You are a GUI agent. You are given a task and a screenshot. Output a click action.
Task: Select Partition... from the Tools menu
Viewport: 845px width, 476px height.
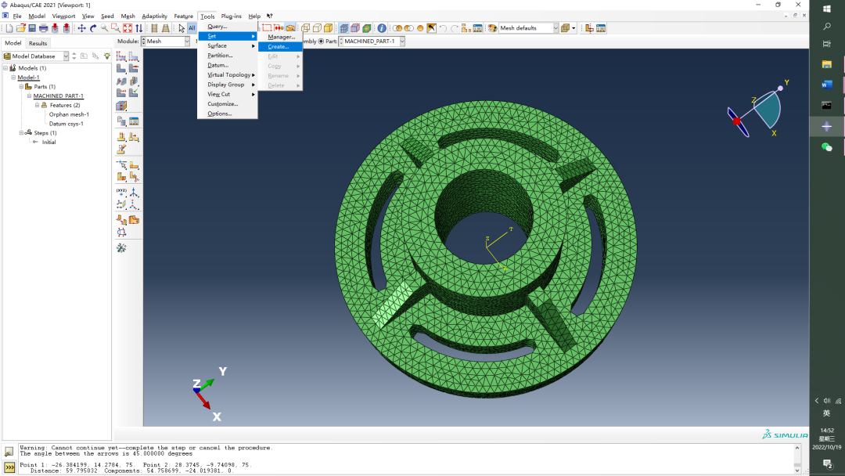(220, 56)
